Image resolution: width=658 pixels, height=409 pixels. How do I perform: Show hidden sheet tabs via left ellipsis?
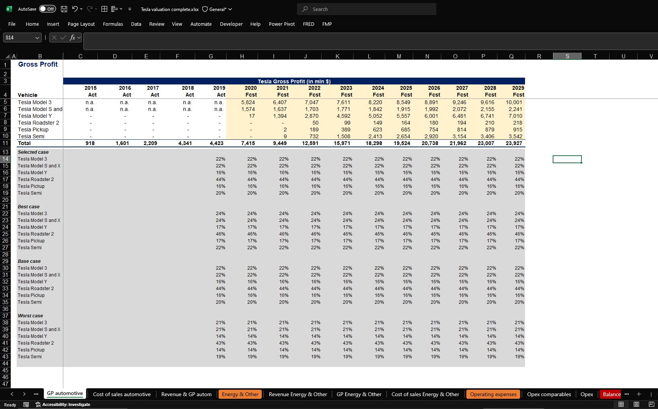coord(36,394)
